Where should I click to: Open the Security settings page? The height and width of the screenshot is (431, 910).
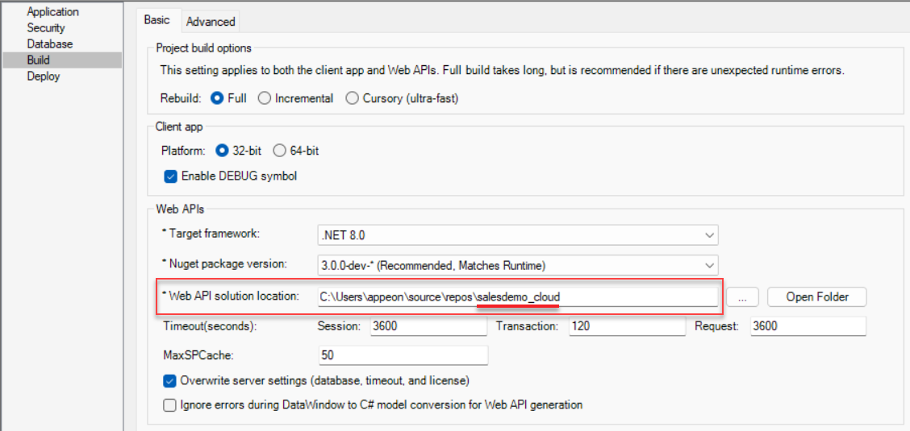46,28
